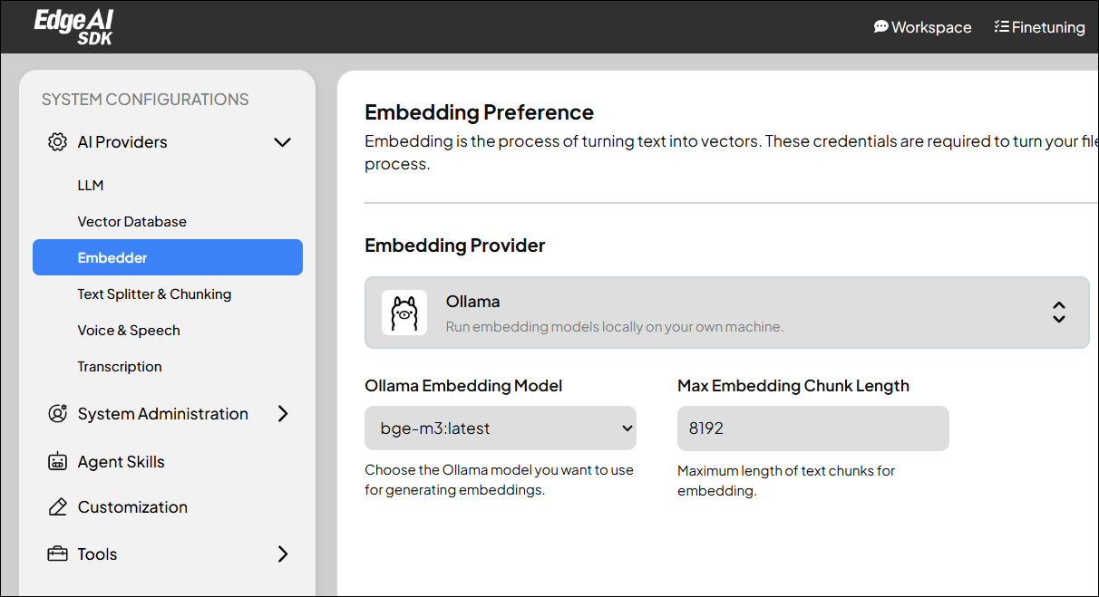The width and height of the screenshot is (1099, 597).
Task: Open the Ollama Embedding Model dropdown
Action: tap(501, 428)
